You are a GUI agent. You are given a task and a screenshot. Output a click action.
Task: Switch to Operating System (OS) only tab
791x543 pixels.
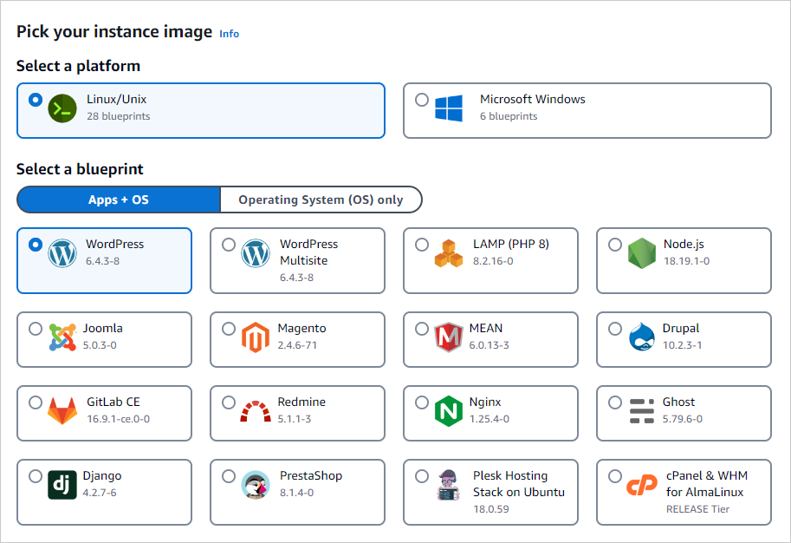pos(321,200)
